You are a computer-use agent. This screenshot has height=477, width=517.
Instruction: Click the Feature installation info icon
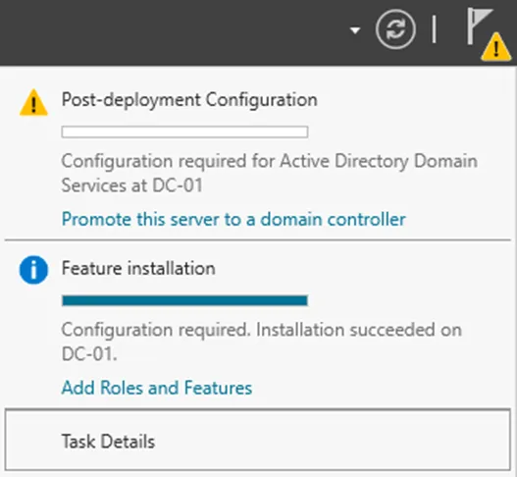click(33, 270)
